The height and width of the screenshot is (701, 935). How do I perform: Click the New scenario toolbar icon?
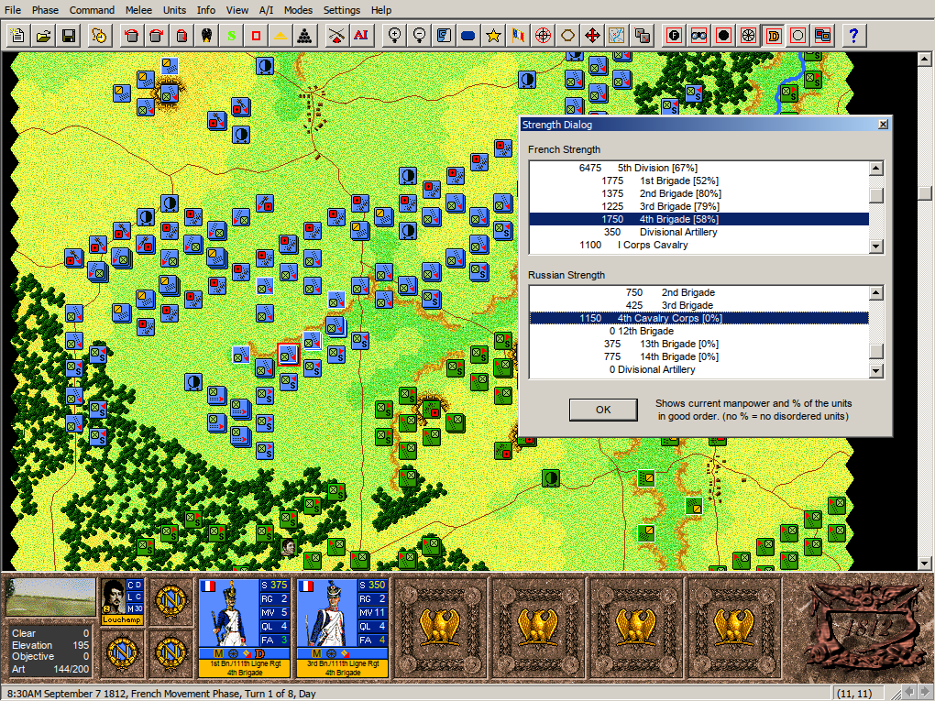coord(18,36)
